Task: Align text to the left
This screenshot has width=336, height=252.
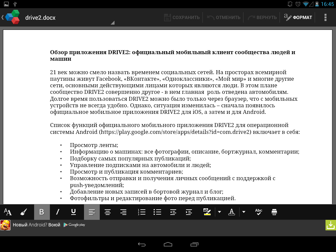Action: click(92, 212)
